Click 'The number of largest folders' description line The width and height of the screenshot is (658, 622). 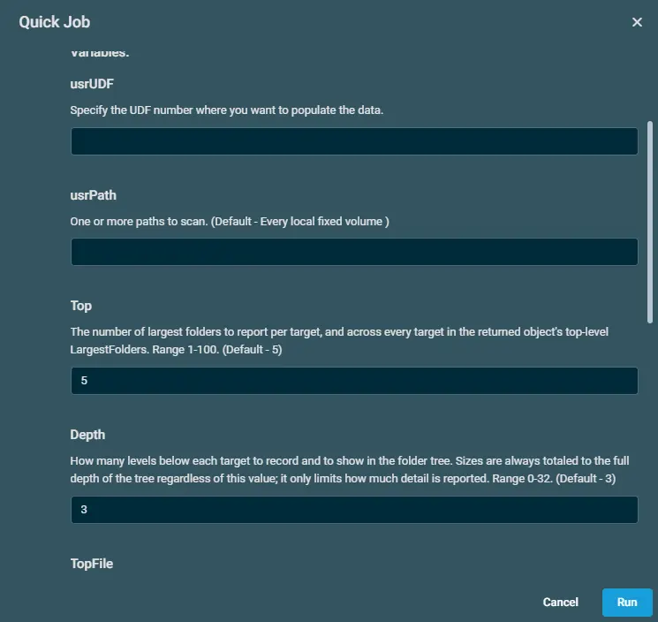click(339, 331)
